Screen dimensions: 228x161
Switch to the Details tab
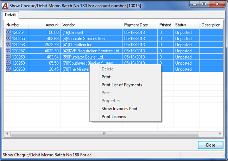tap(10, 15)
